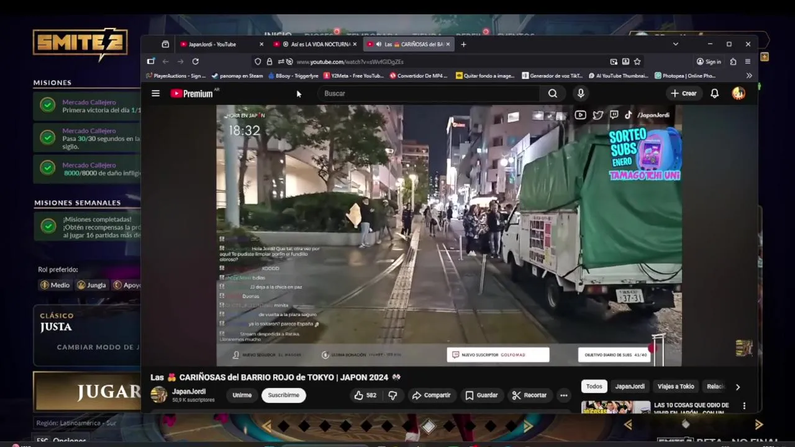Screen dimensions: 795x447
Task: Mute the playing CARIÑOSAS tab audio icon
Action: click(379, 44)
